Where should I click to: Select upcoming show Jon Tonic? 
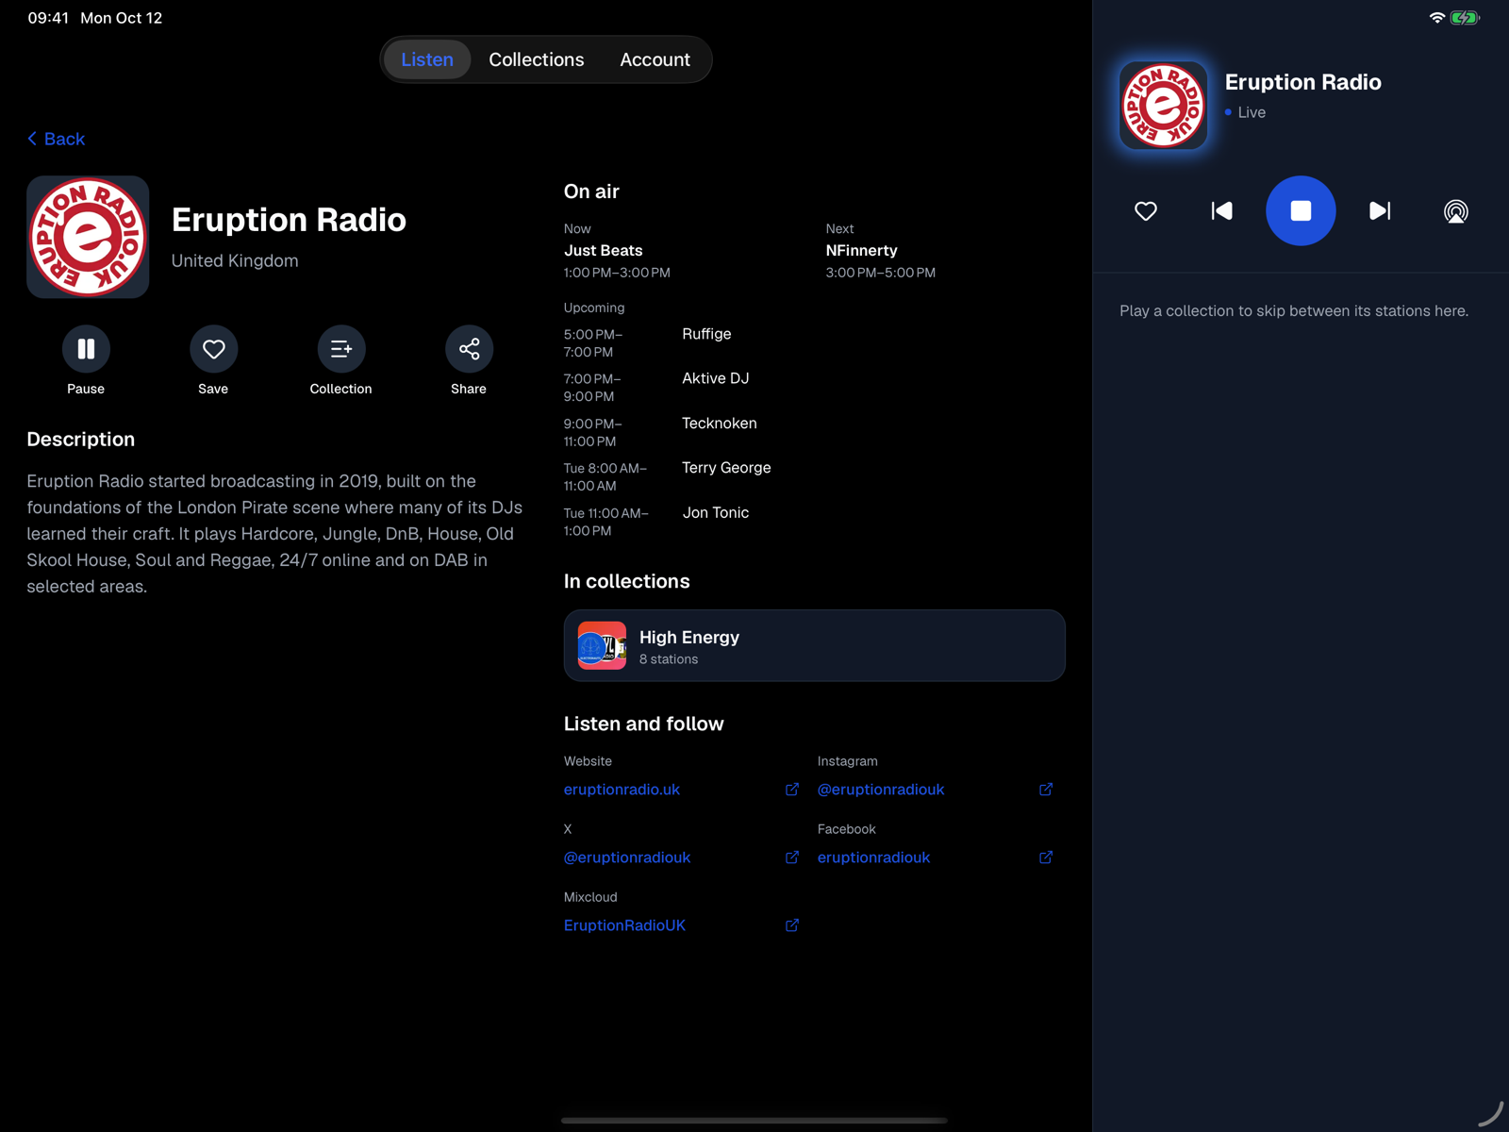point(716,513)
